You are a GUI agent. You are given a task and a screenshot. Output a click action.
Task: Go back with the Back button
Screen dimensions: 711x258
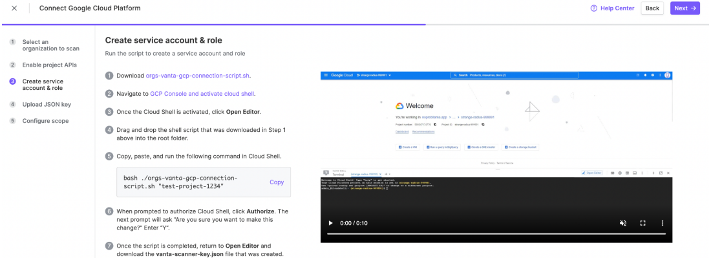coord(652,8)
